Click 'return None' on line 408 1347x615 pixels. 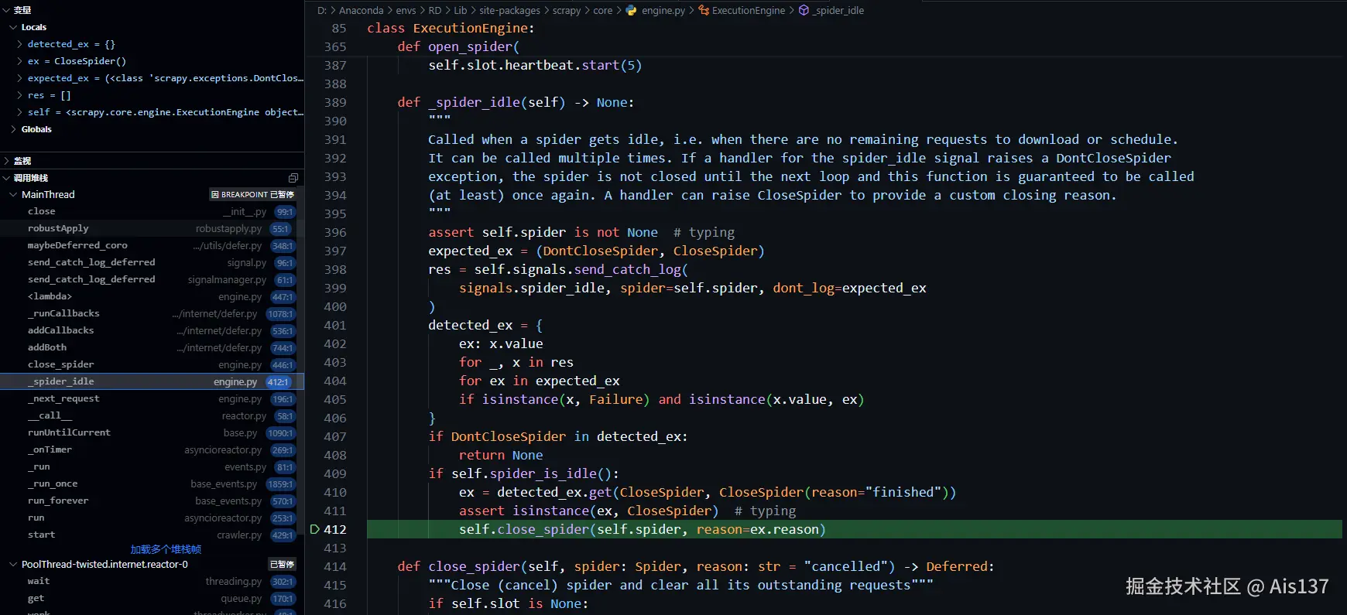coord(501,455)
